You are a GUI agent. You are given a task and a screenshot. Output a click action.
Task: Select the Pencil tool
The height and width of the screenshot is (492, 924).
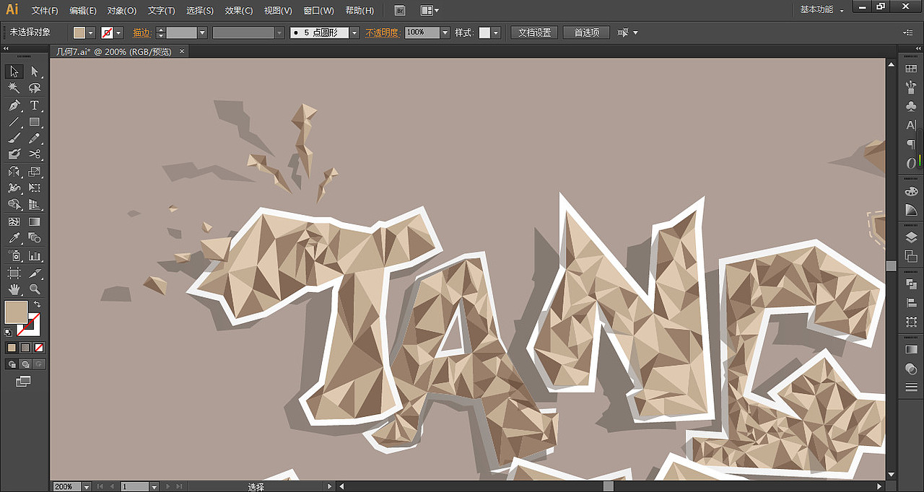[34, 139]
